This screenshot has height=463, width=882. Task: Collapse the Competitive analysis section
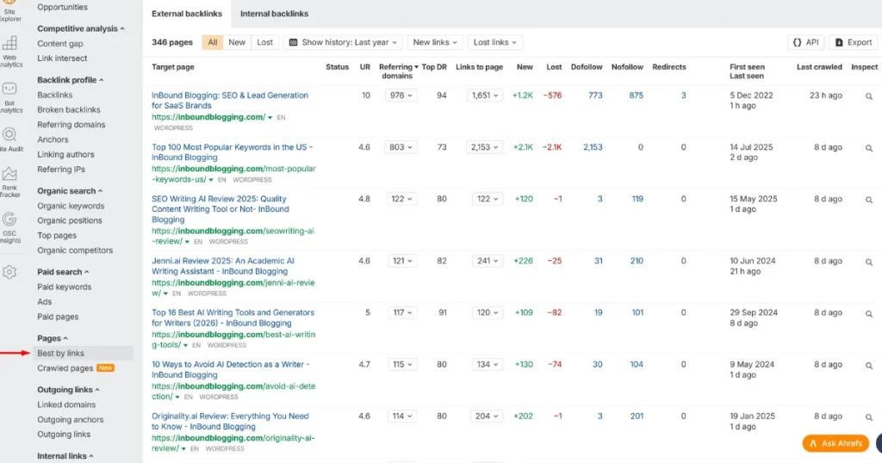point(81,28)
